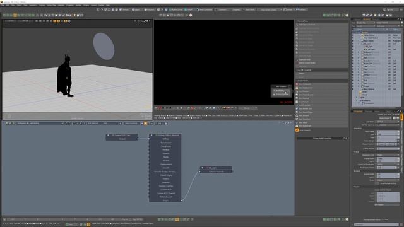Expand the Environments entry in Shader Tree
404x227 pixels.
[x=357, y=100]
